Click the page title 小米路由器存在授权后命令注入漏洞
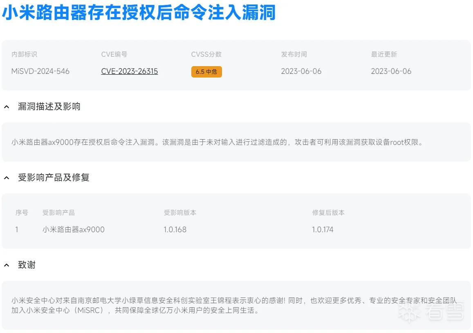 (139, 13)
